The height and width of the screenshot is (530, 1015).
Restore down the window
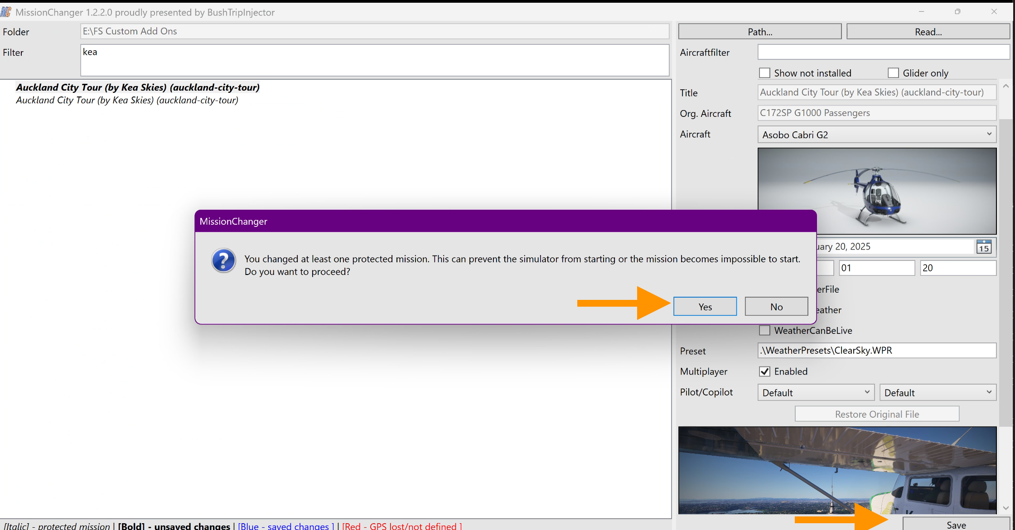(957, 12)
